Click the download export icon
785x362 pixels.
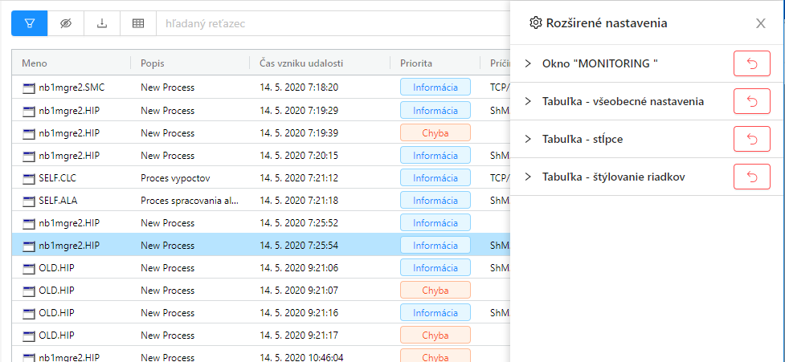click(102, 23)
